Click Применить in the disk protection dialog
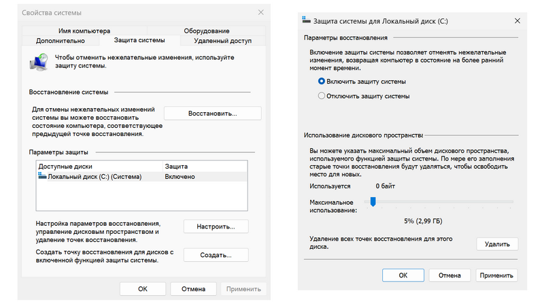544x306 pixels. [x=496, y=275]
